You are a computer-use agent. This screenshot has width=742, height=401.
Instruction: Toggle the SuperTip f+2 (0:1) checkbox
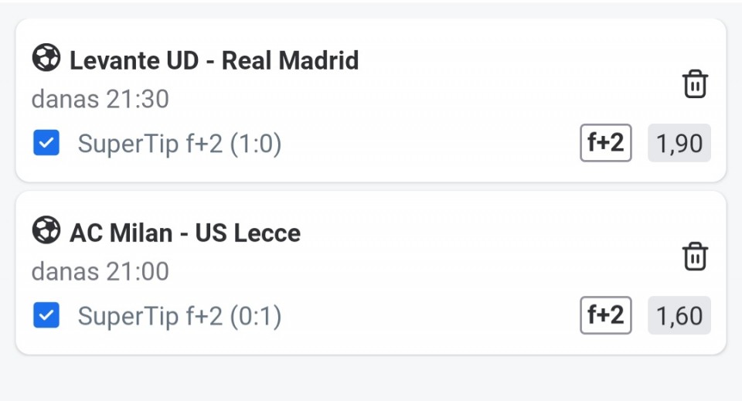tap(46, 315)
